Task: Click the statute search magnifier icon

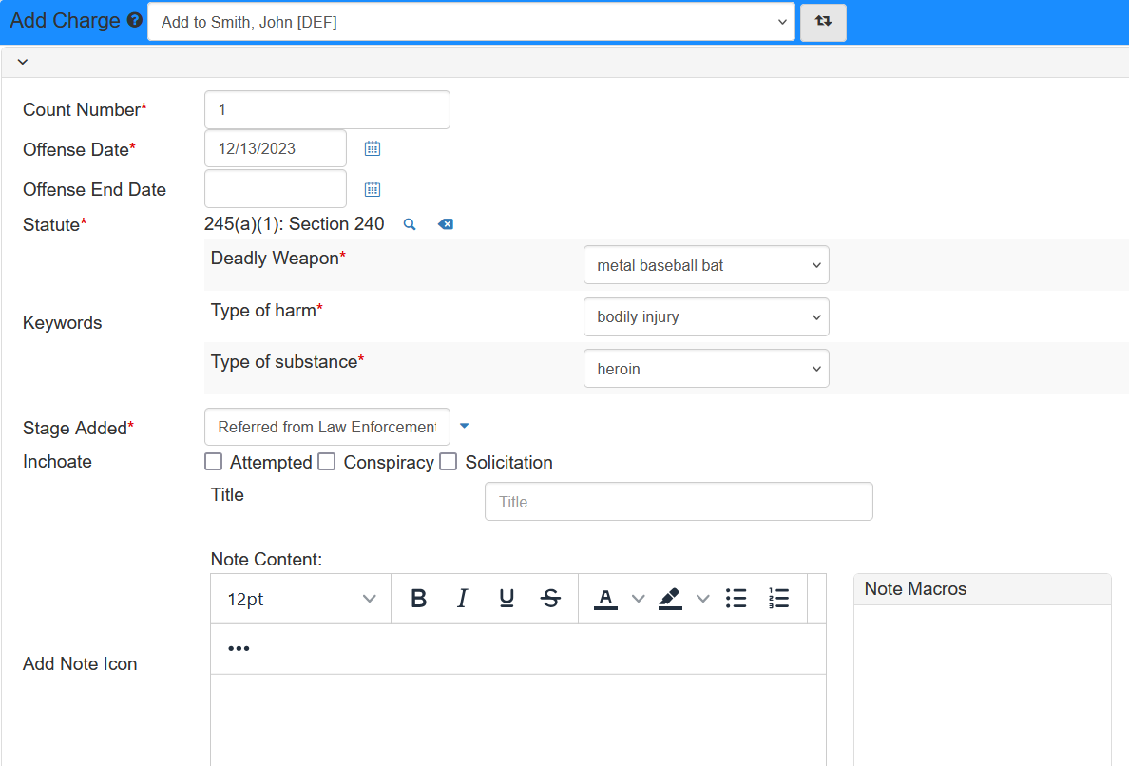Action: (410, 224)
